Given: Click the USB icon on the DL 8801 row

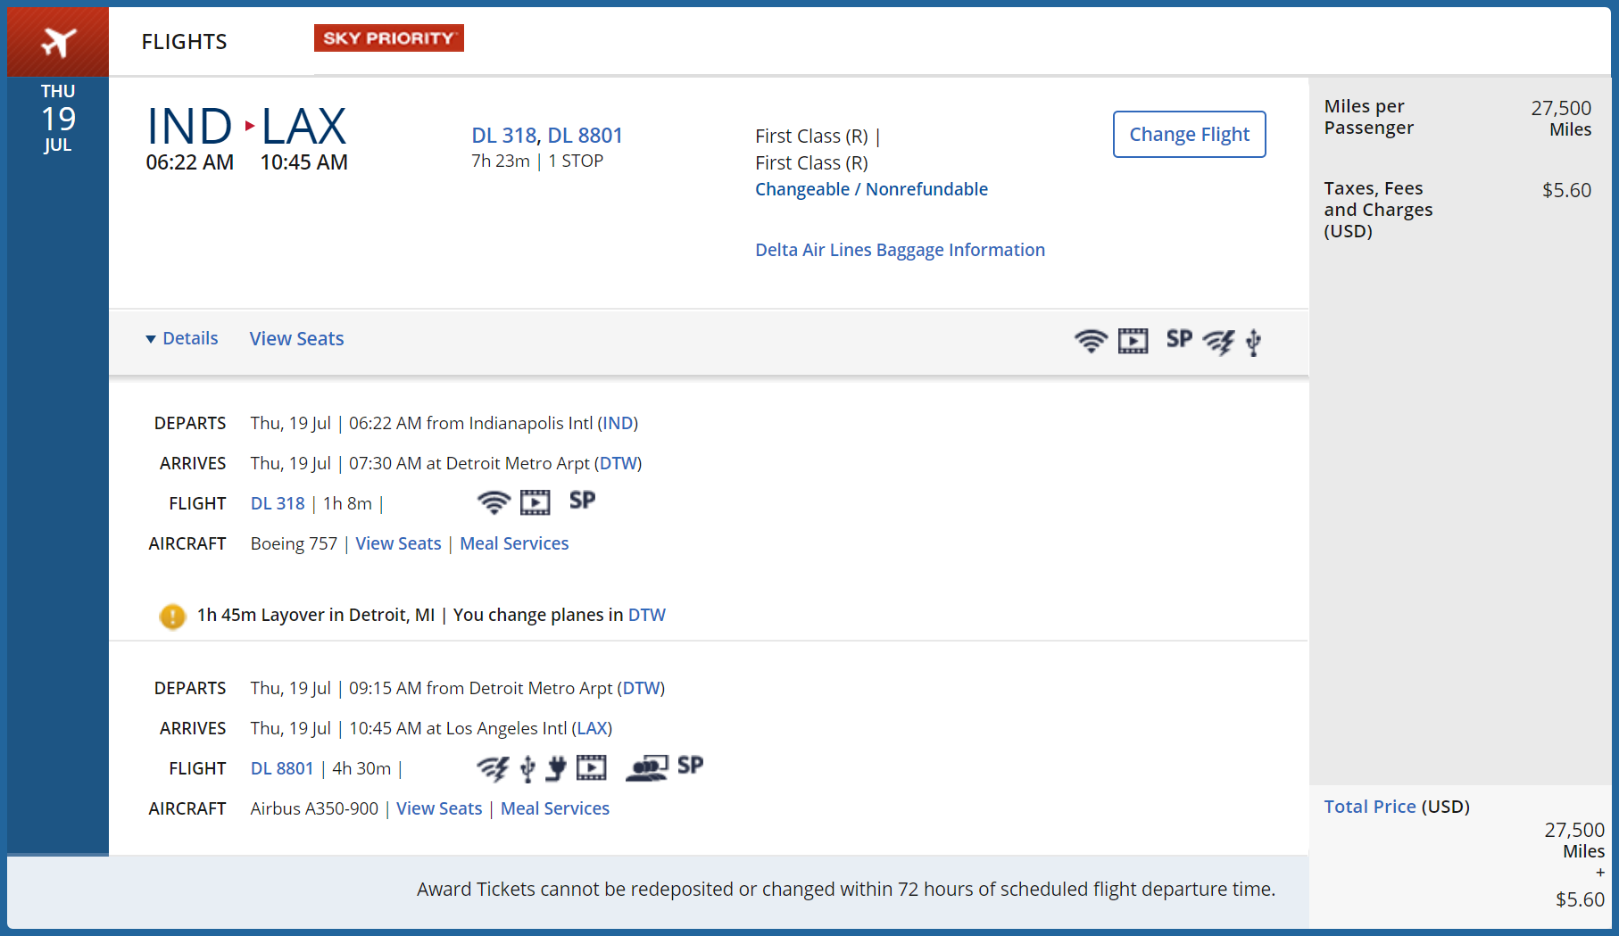Looking at the screenshot, I should [527, 768].
